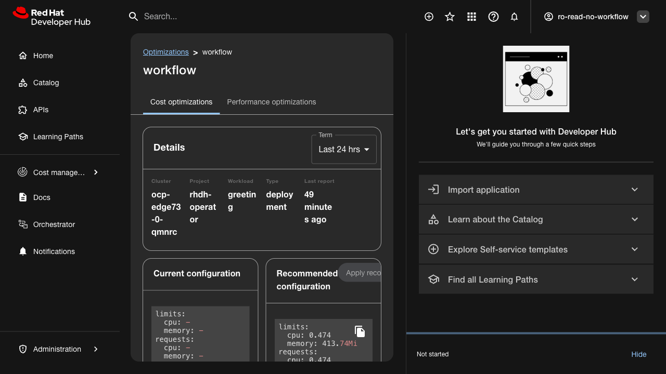This screenshot has height=374, width=666.
Task: Click the Home house icon in sidebar
Action: (x=23, y=56)
